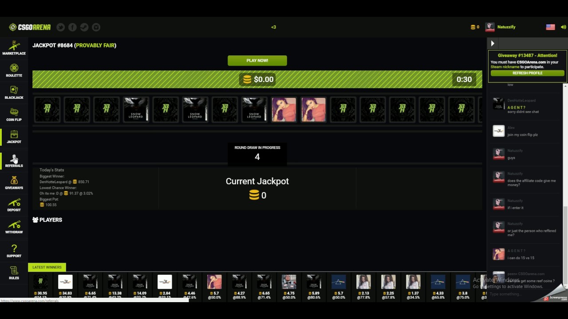568x319 pixels.
Task: Select Coin Flip in the sidebar
Action: pos(14,115)
